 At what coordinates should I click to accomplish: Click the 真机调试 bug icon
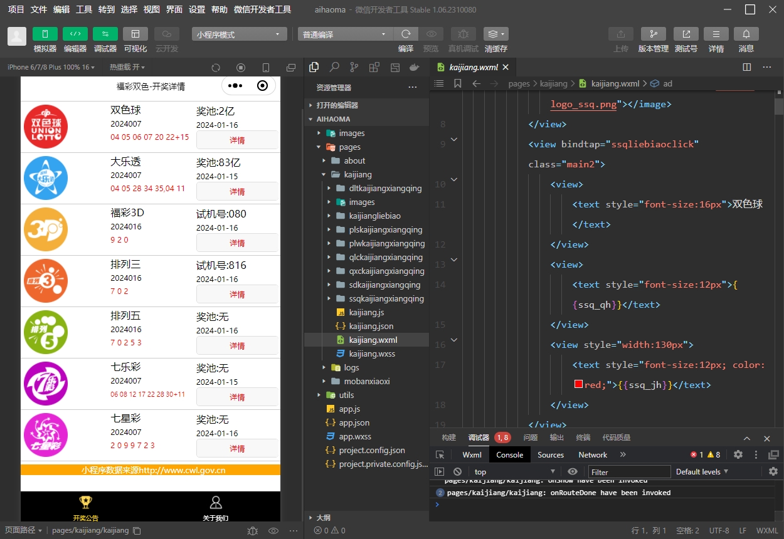pos(463,34)
